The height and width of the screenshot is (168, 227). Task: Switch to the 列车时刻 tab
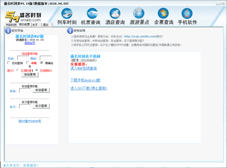click(x=11, y=25)
